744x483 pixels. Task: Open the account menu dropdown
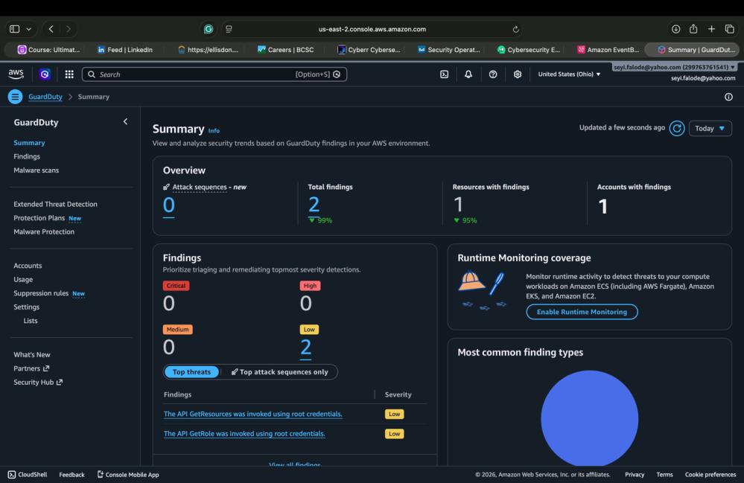click(674, 67)
